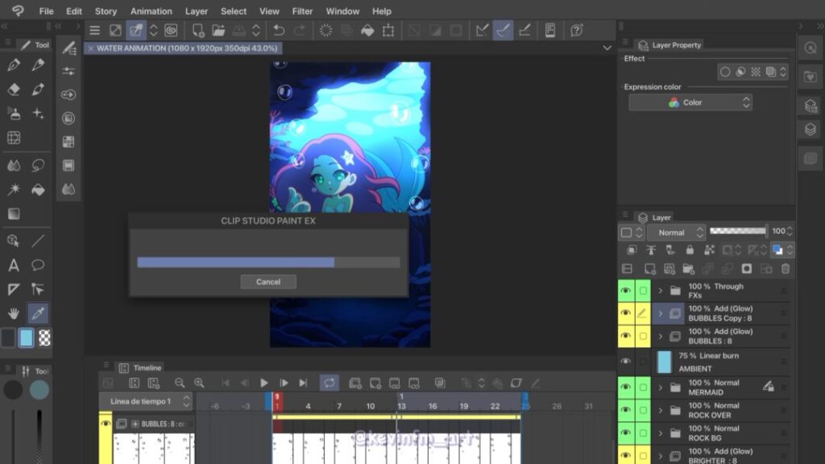Toggle BUBBLES track visibility in timeline
The image size is (825, 464).
[x=106, y=424]
